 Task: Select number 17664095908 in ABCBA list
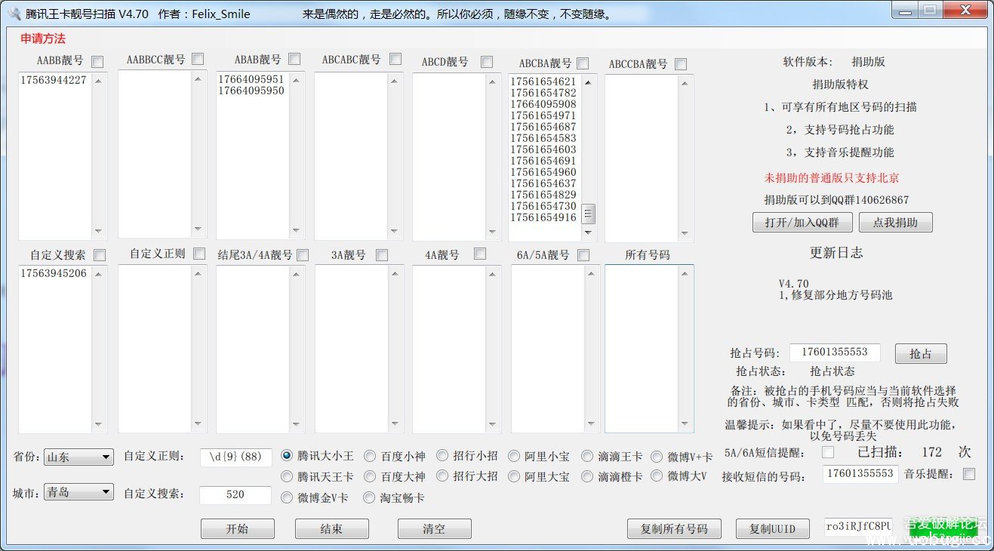click(x=543, y=104)
